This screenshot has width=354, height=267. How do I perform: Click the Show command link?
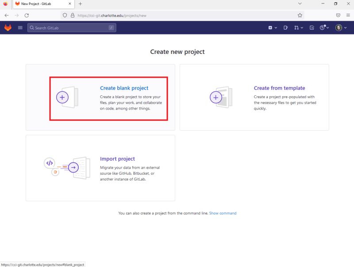tap(223, 213)
